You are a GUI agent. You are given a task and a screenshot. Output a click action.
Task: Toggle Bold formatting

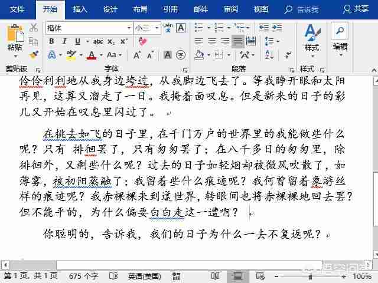tap(51, 41)
